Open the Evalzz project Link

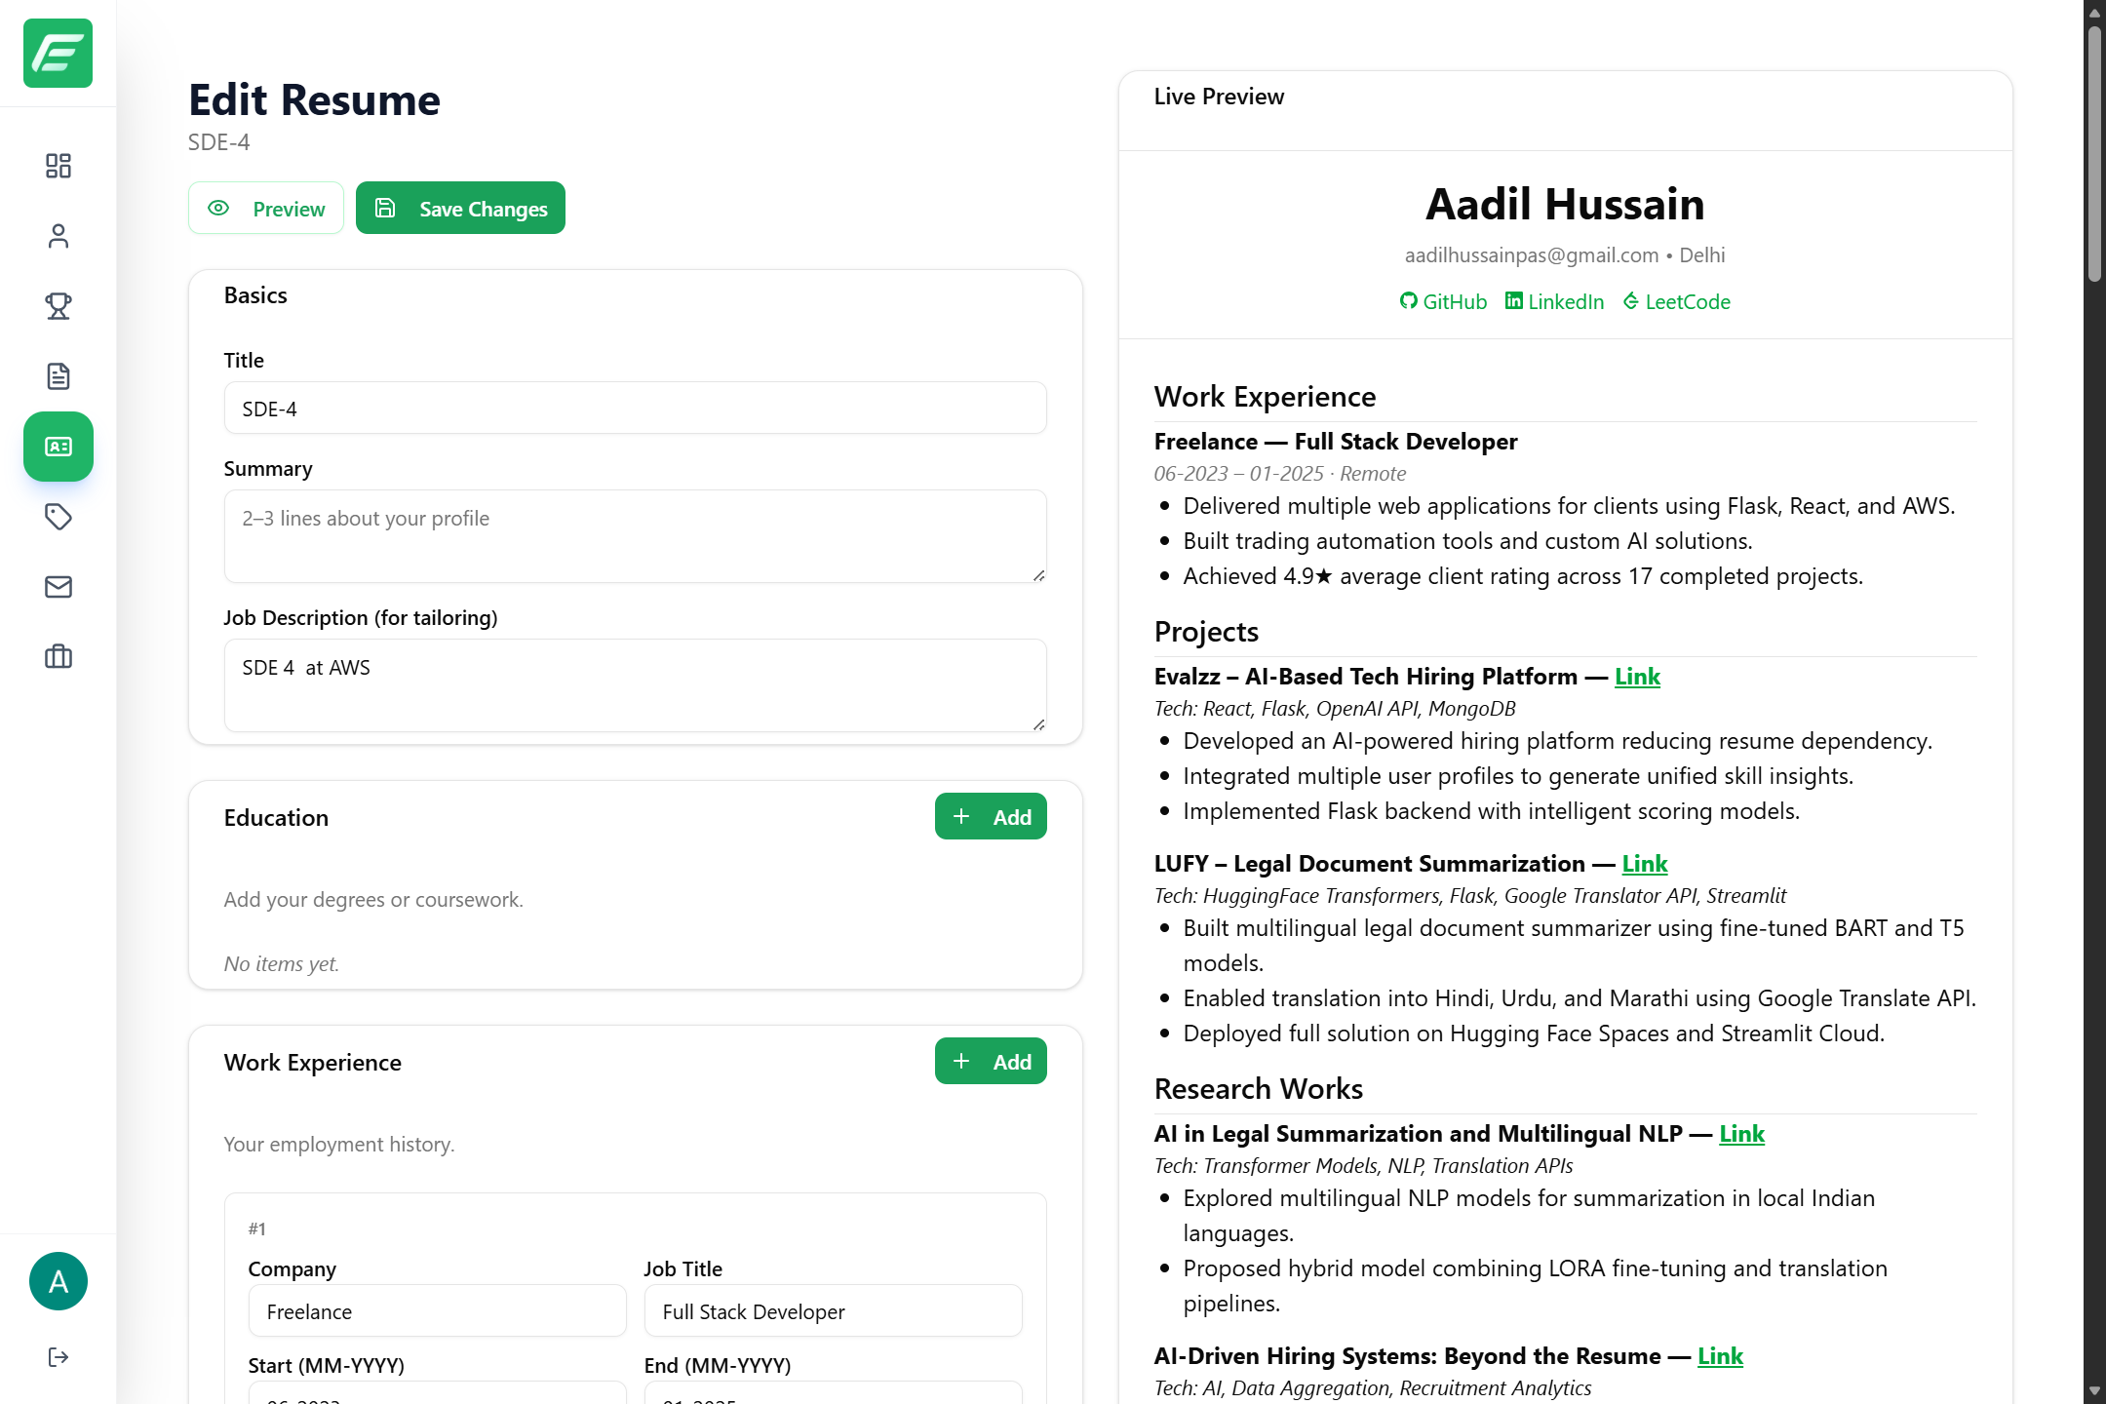tap(1636, 676)
